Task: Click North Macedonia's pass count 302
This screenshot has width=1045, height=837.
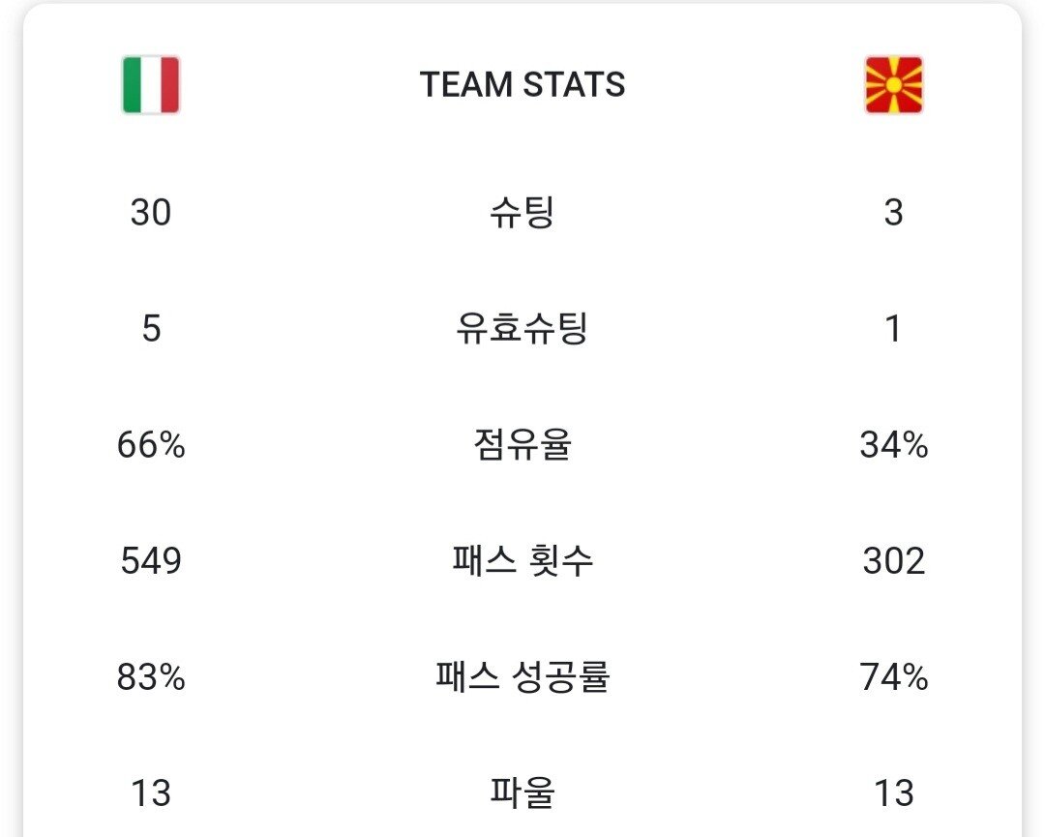Action: 893,560
